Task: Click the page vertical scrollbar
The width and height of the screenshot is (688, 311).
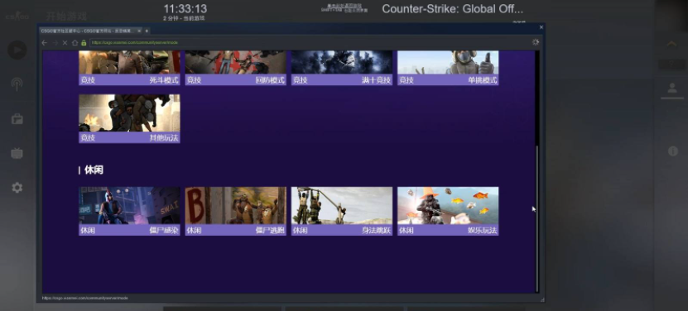Action: point(537,218)
